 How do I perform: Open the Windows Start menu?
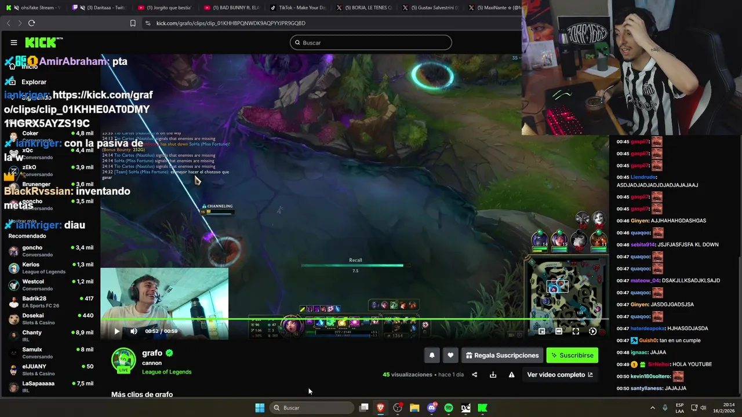260,408
